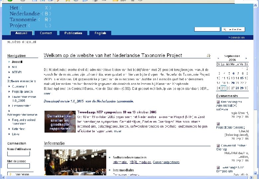259x179 pixels.
Task: Go to next month in calendar
Action: [x=246, y=58]
